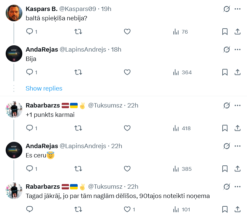Open more options on "Es ceru" tweet

[238, 146]
